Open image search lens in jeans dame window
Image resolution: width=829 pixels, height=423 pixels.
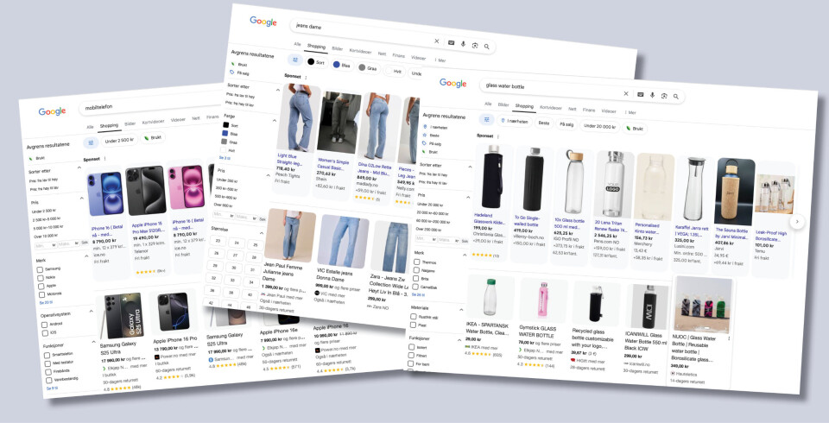[475, 46]
